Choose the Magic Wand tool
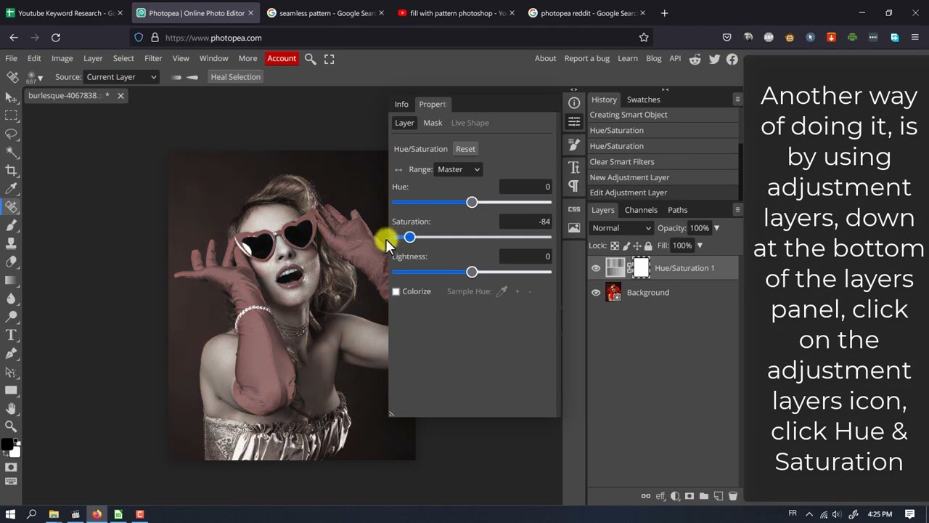The image size is (929, 523). [x=12, y=153]
